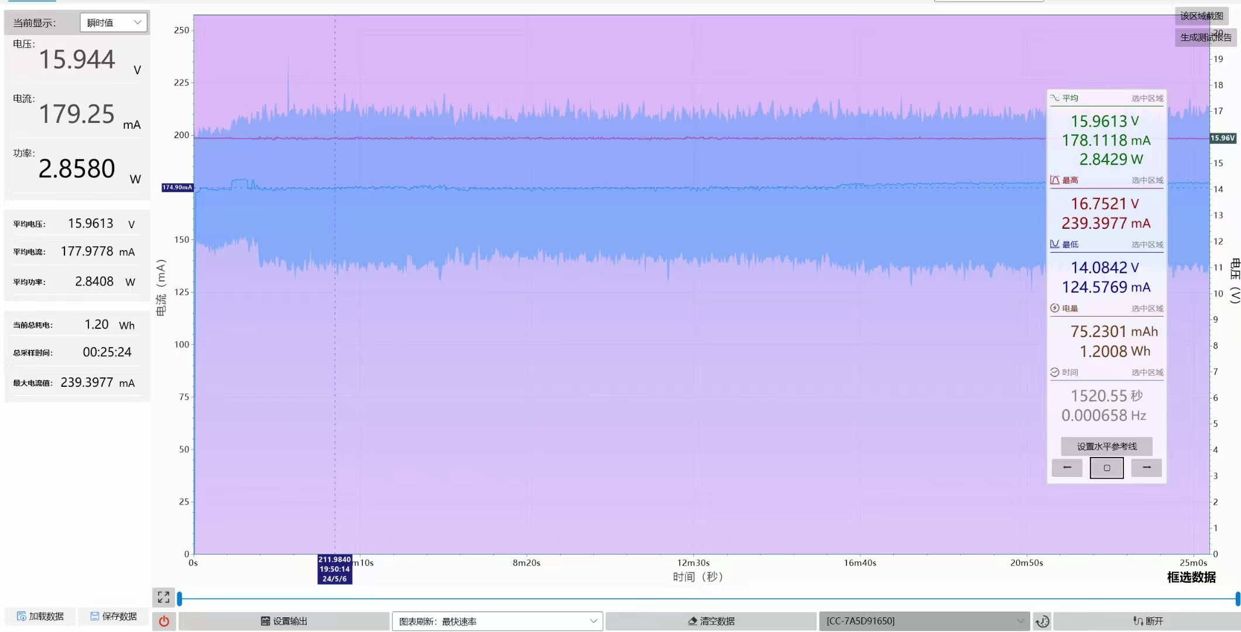Click the average voltage value 15.9613 in left panel
This screenshot has width=1241, height=632.
point(91,224)
